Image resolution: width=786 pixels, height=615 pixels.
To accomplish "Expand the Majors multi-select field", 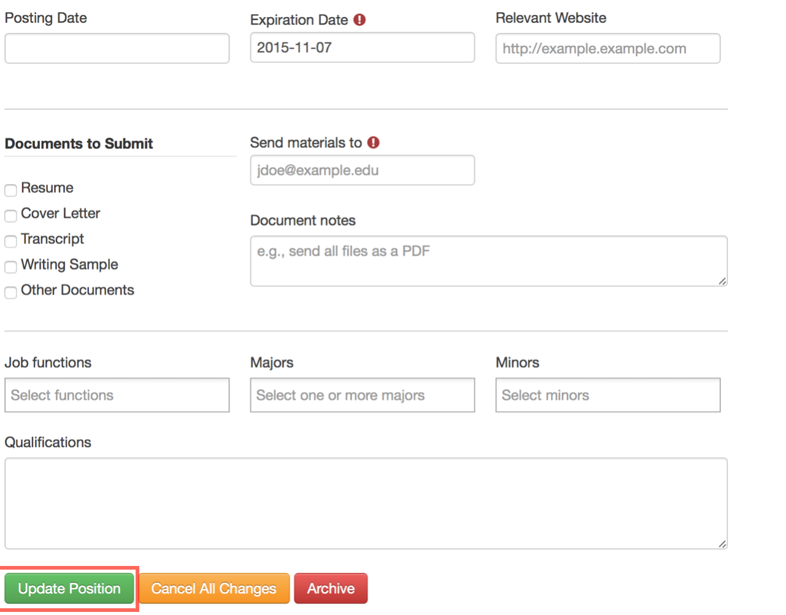I will [362, 395].
